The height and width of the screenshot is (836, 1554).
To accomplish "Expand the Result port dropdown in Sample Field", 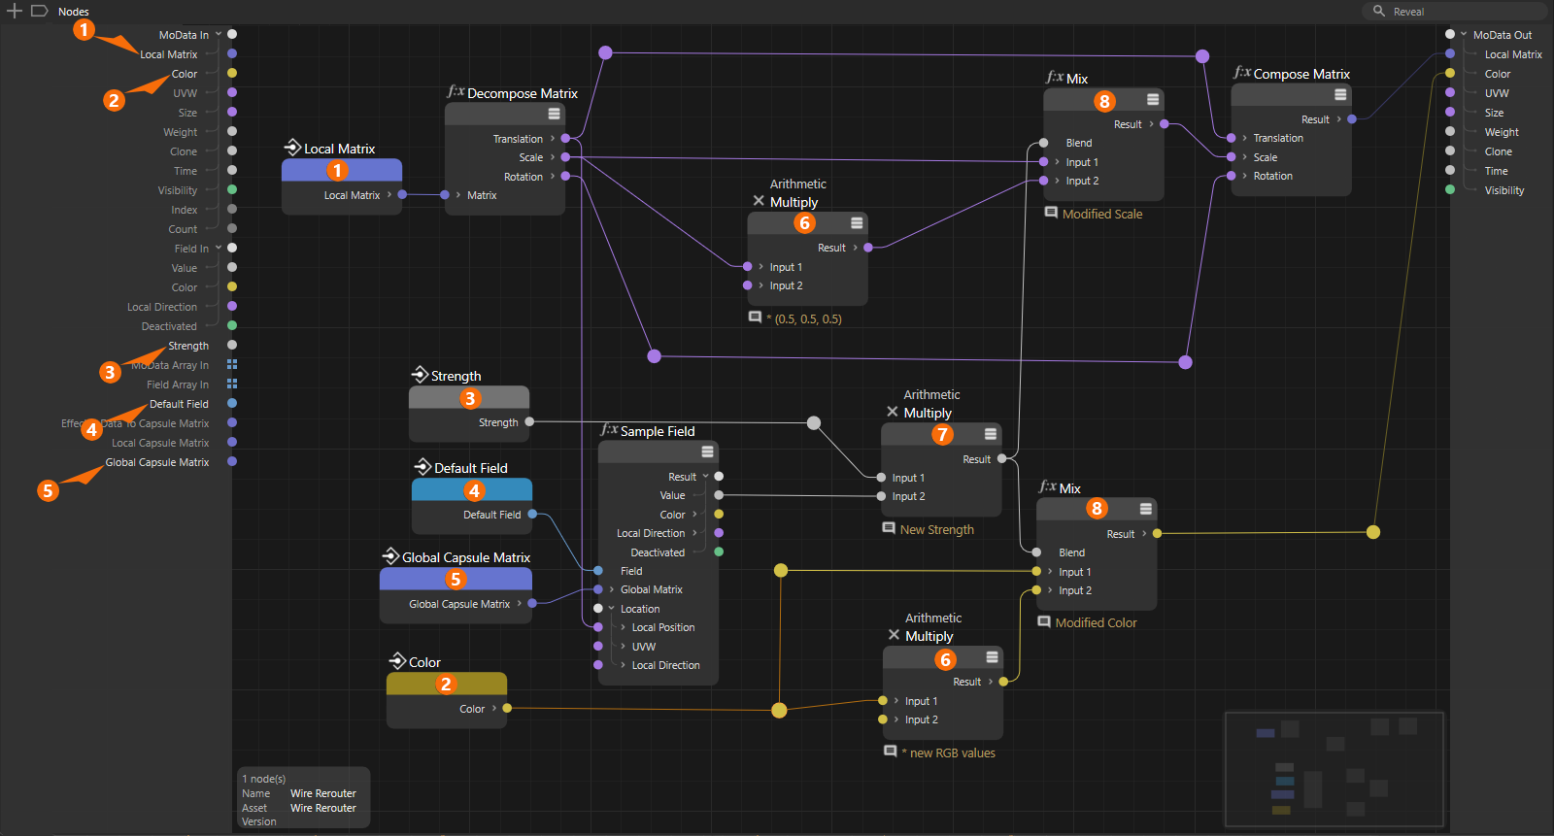I will [x=705, y=477].
